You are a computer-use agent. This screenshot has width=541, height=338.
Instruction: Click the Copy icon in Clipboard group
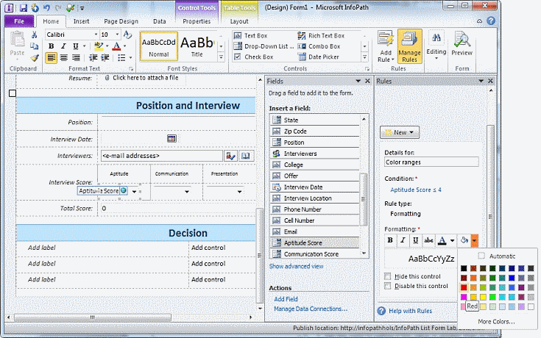(34, 46)
